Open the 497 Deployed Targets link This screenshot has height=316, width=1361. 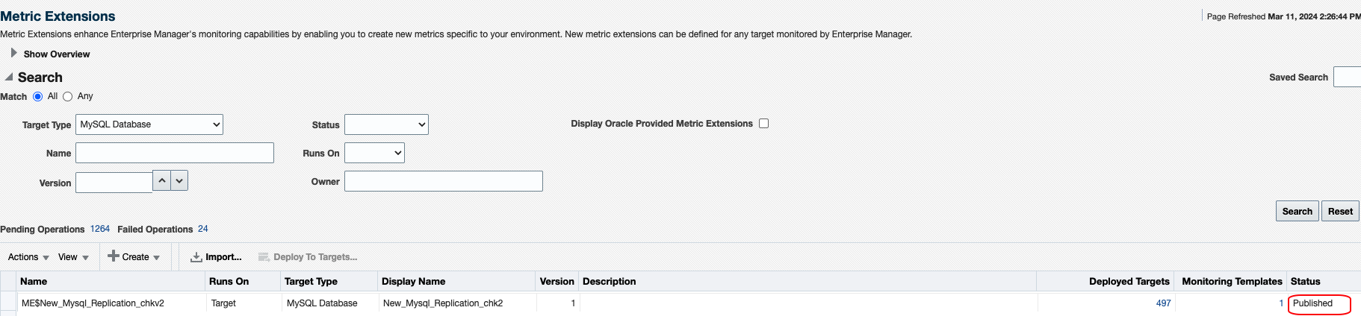point(1163,303)
